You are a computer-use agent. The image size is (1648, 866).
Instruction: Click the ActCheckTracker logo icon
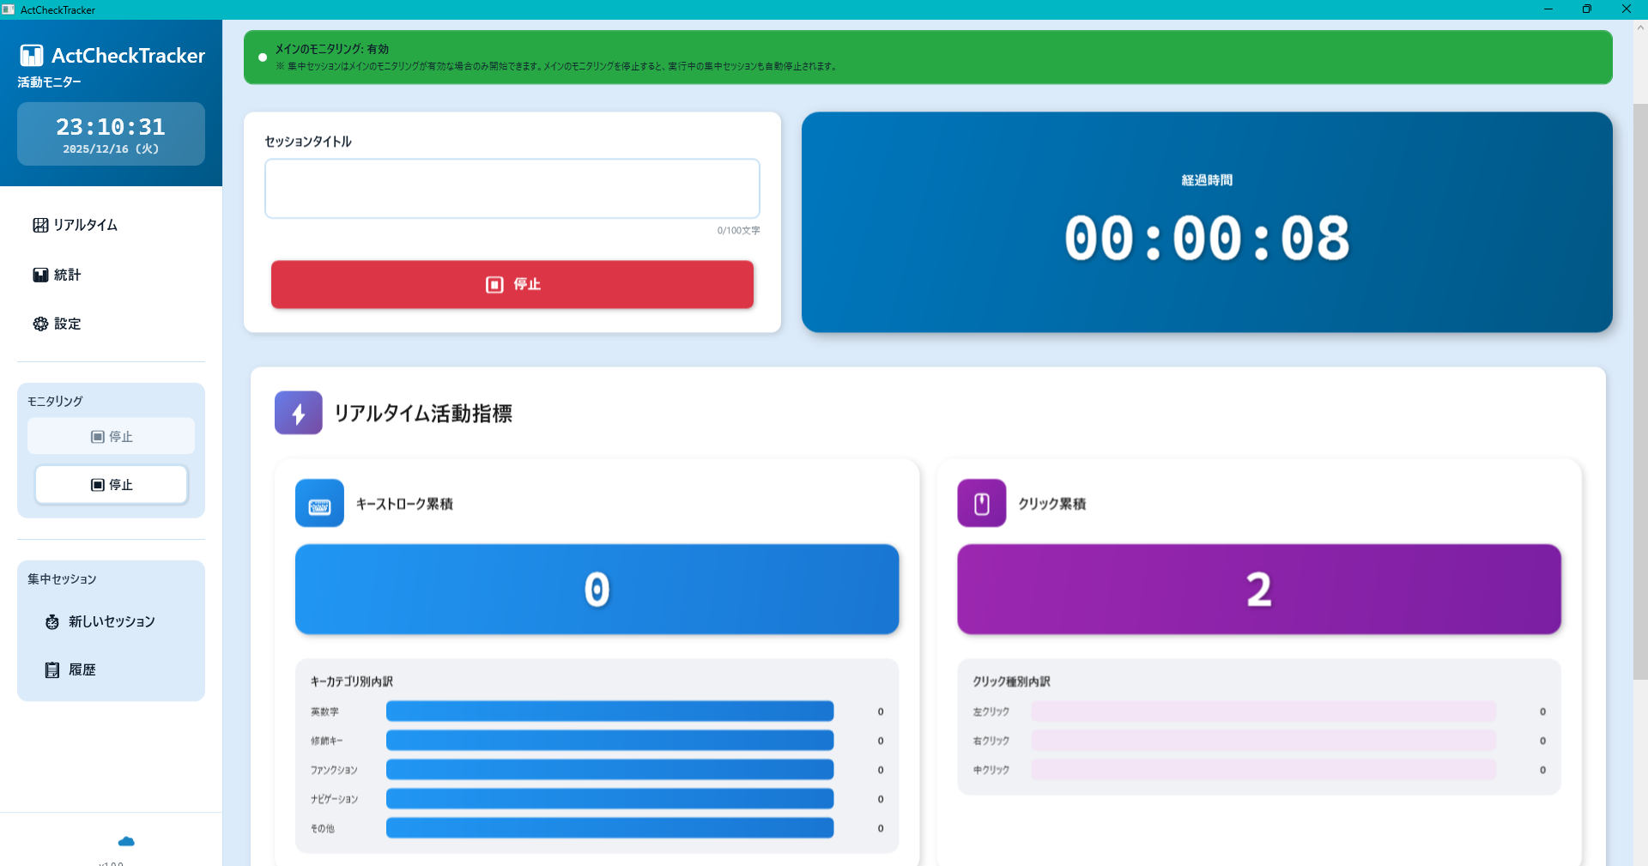[x=32, y=55]
